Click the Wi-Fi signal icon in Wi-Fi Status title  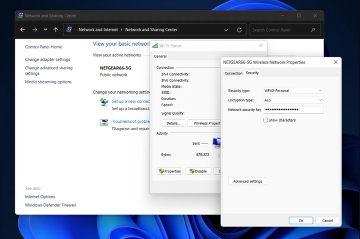[x=155, y=46]
